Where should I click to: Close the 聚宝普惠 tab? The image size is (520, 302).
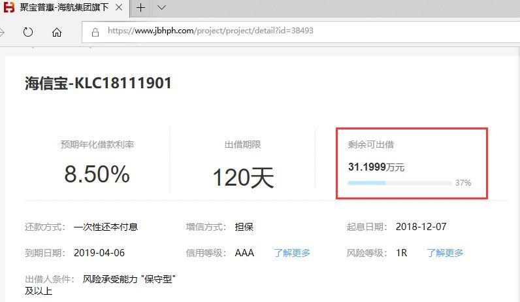pyautogui.click(x=119, y=7)
